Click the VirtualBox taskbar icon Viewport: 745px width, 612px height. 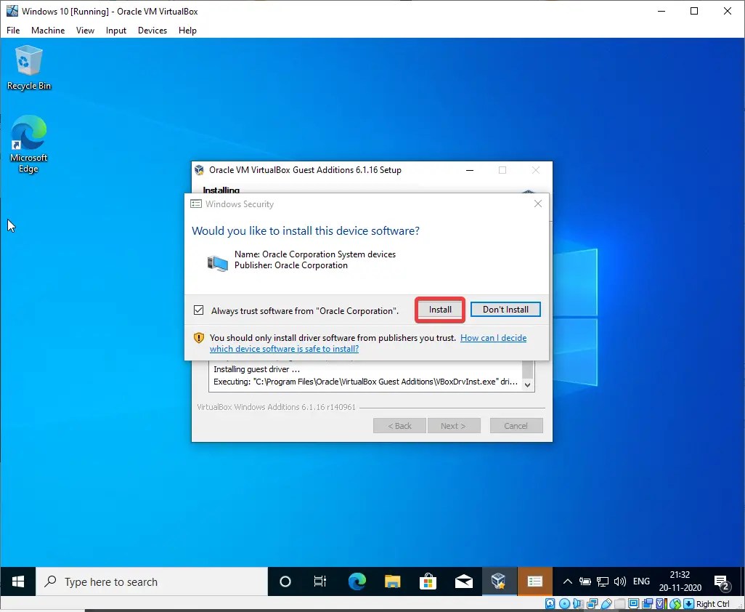500,581
